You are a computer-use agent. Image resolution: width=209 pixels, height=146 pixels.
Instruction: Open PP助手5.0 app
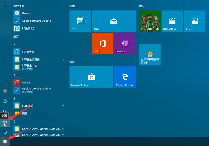[x=39, y=29]
